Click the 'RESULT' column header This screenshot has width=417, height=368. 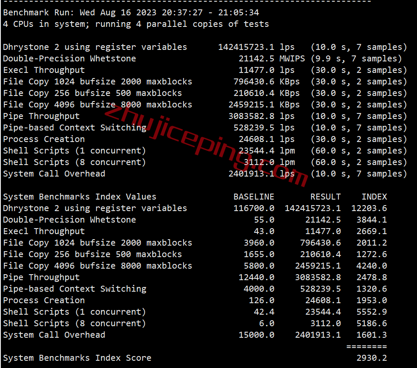coord(326,197)
